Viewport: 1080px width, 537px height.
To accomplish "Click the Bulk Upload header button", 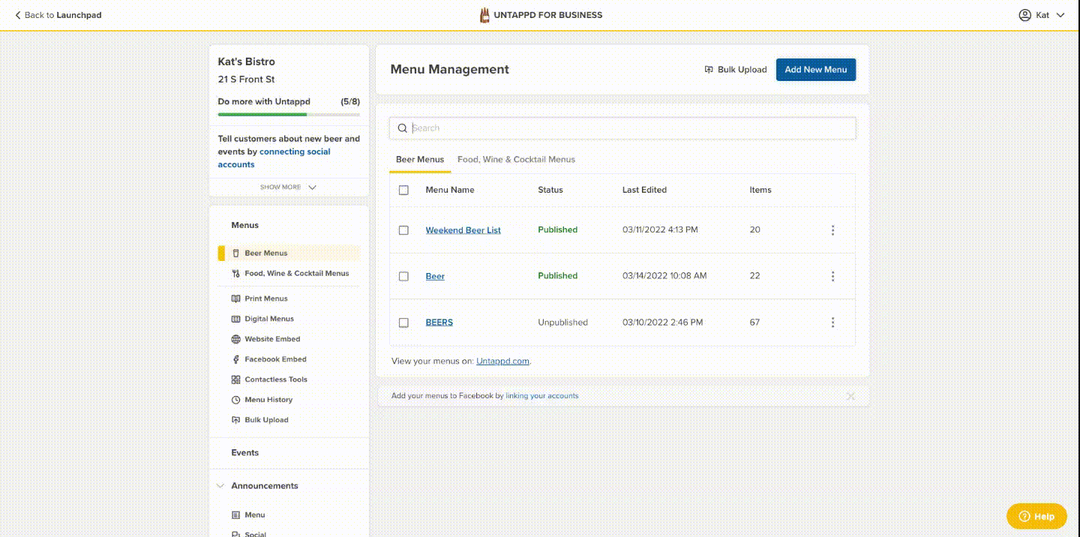I will (736, 70).
